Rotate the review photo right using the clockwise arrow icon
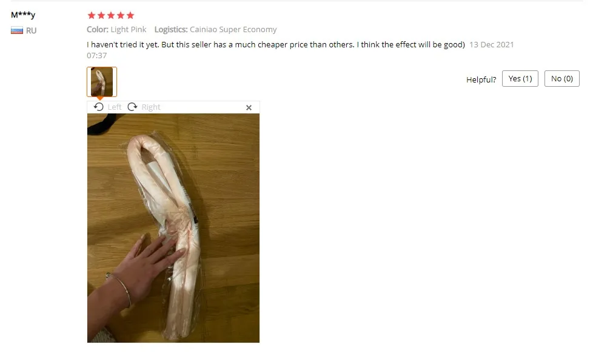This screenshot has height=353, width=593. click(x=132, y=107)
